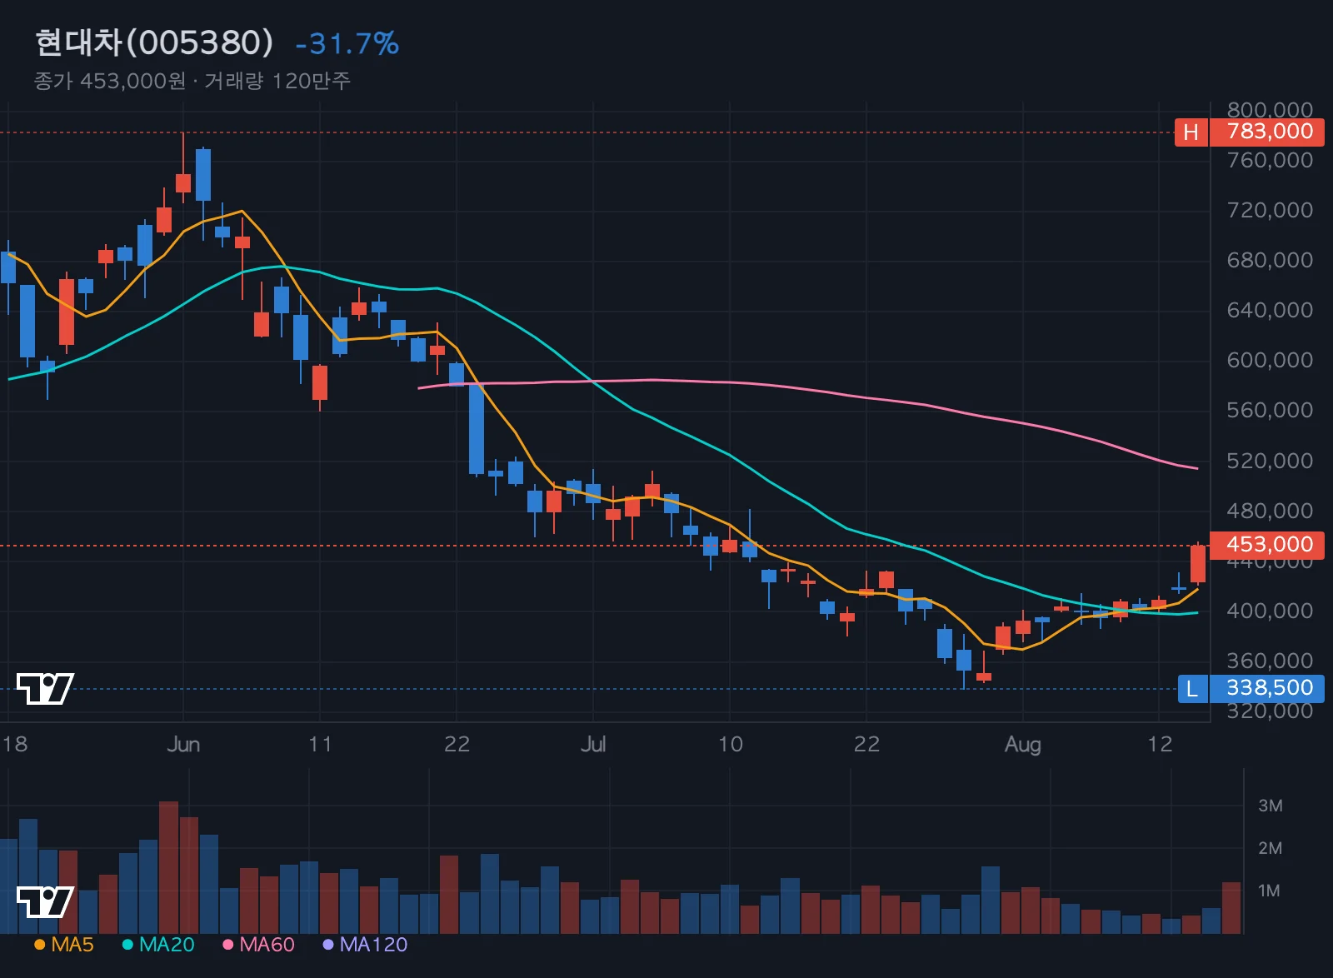Click the blue L low-price badge
The image size is (1333, 978).
click(x=1192, y=688)
